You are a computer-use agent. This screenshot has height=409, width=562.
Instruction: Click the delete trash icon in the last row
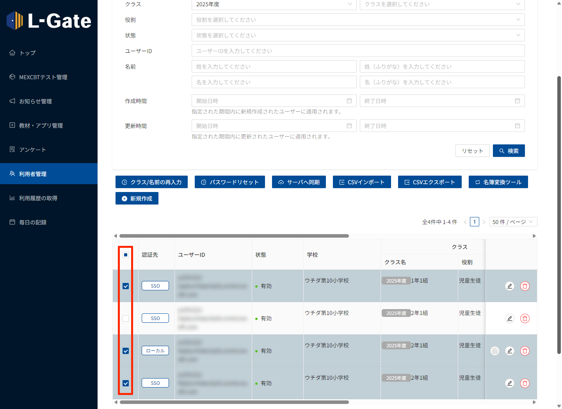pyautogui.click(x=525, y=383)
